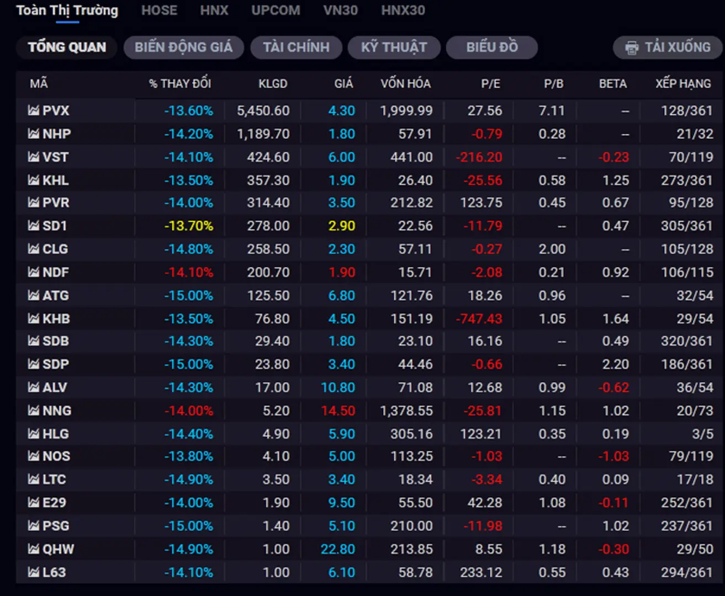
Task: Sort by the % THAY ĐỔI column header
Action: (x=180, y=84)
